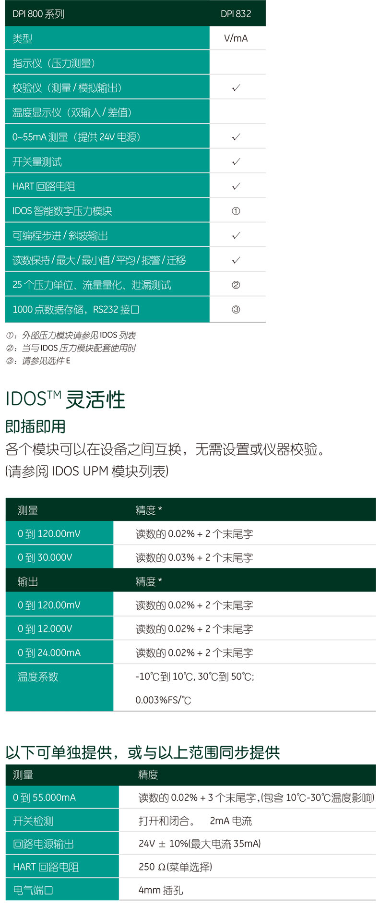The image size is (379, 906).
Task: Click circled number ② beside 25 个压力单位
Action: pos(236,285)
